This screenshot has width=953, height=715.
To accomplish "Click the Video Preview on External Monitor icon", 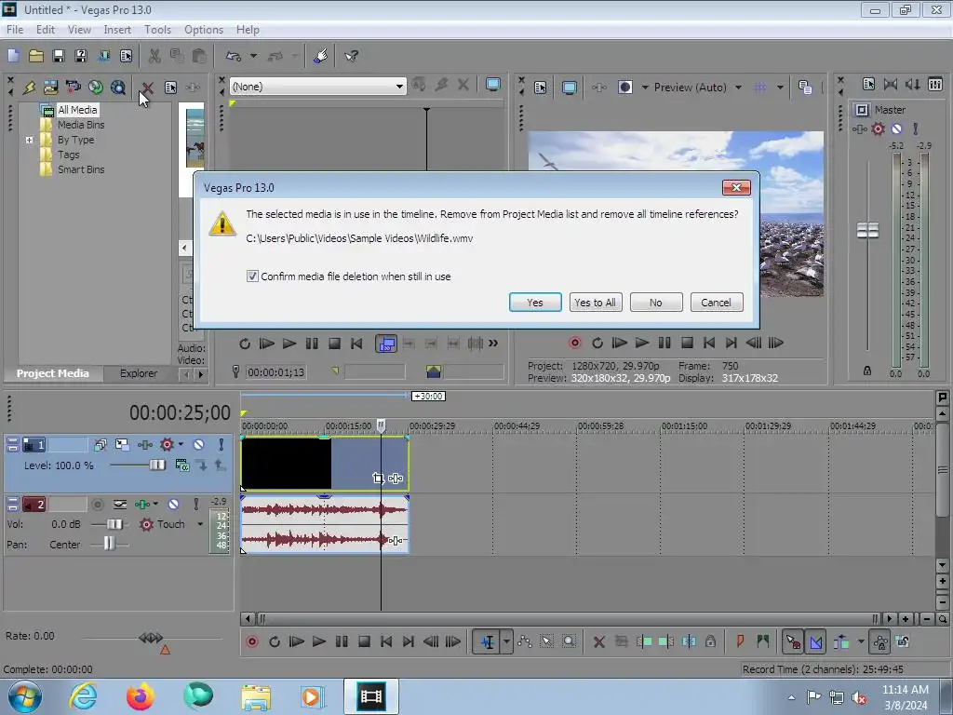I will click(569, 88).
